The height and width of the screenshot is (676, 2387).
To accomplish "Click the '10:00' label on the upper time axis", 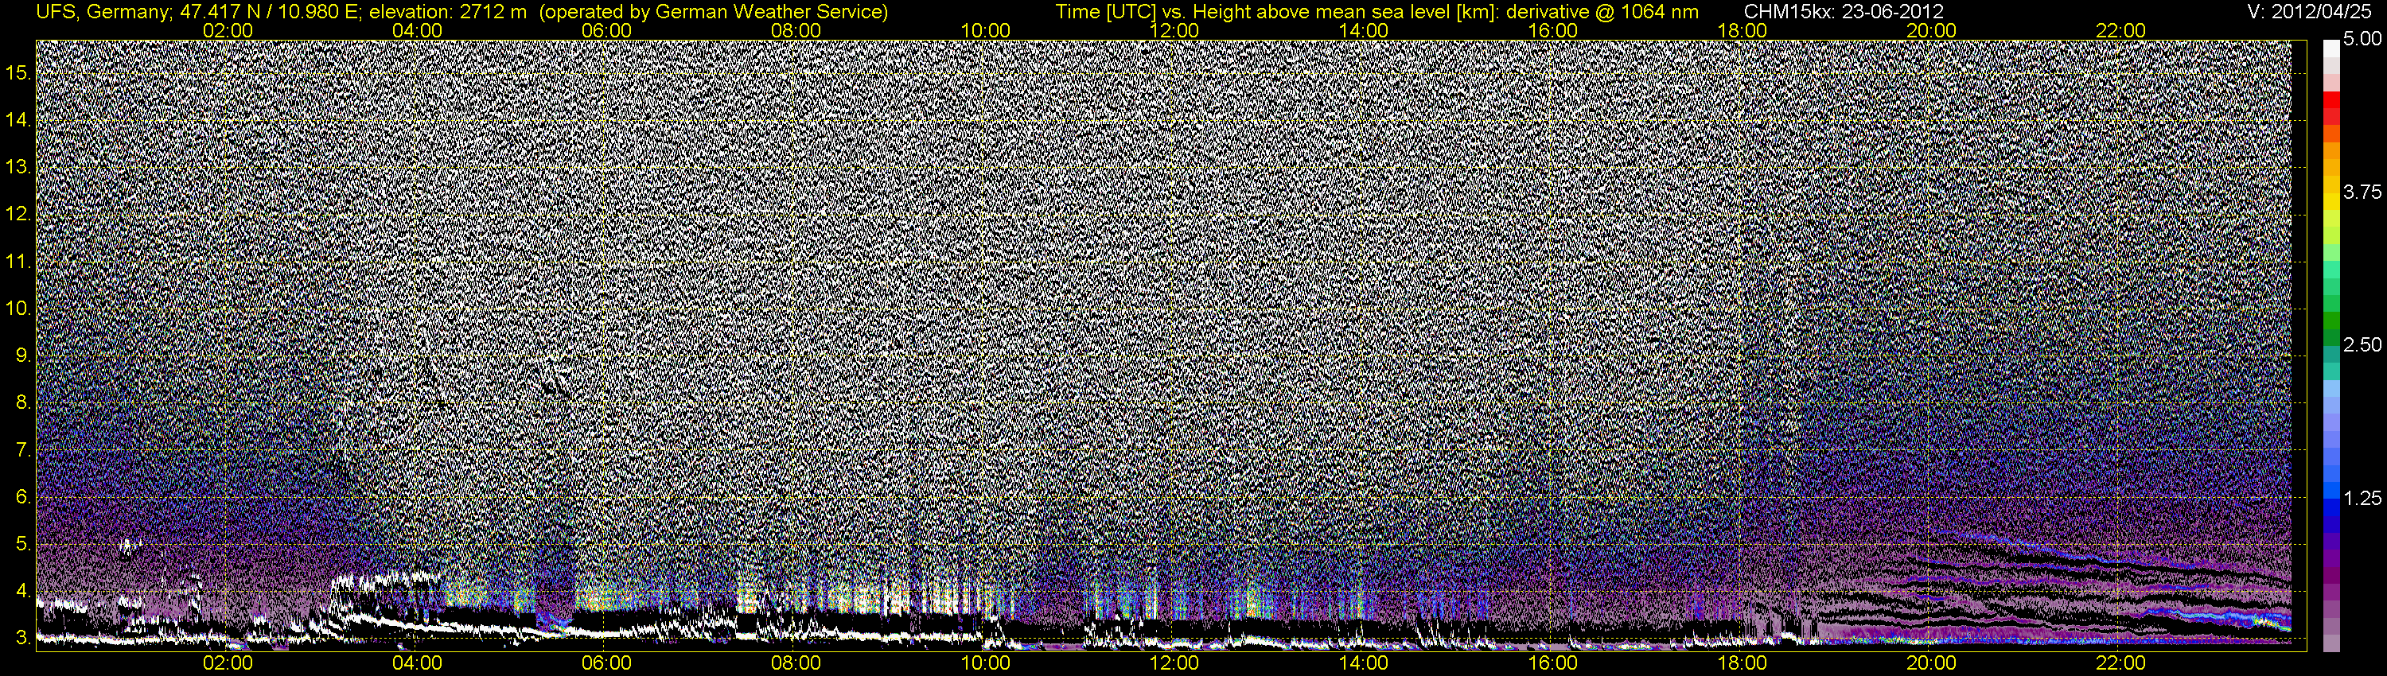I will 985,30.
